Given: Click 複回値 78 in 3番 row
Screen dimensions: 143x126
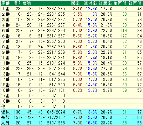Looking at the screenshot, I should pos(140,20).
